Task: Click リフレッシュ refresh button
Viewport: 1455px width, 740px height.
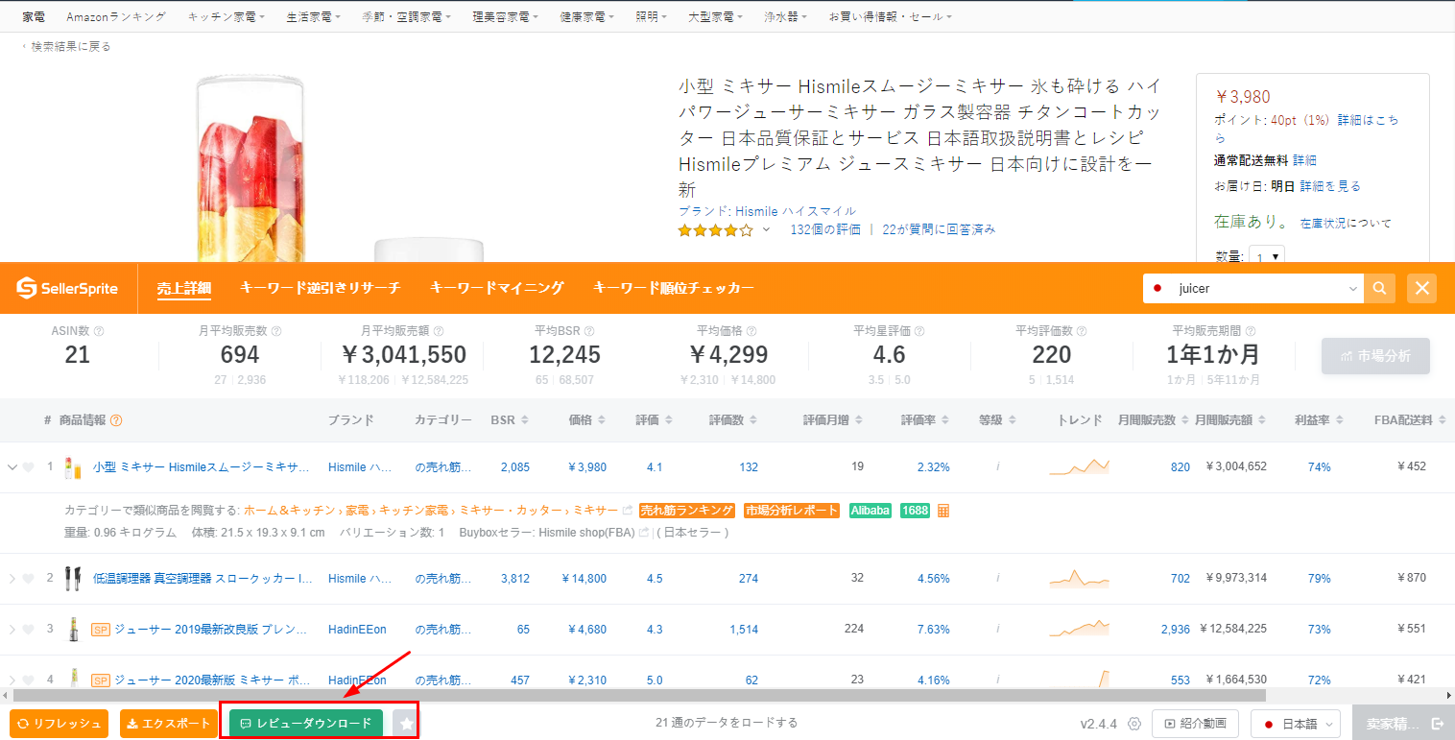Action: point(59,724)
